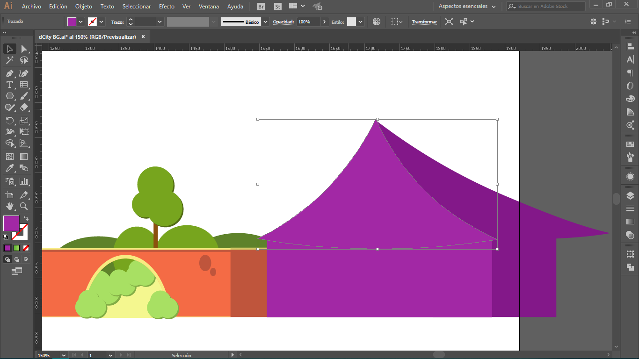Select the Paintbrush tool
This screenshot has height=359, width=639.
tap(24, 96)
